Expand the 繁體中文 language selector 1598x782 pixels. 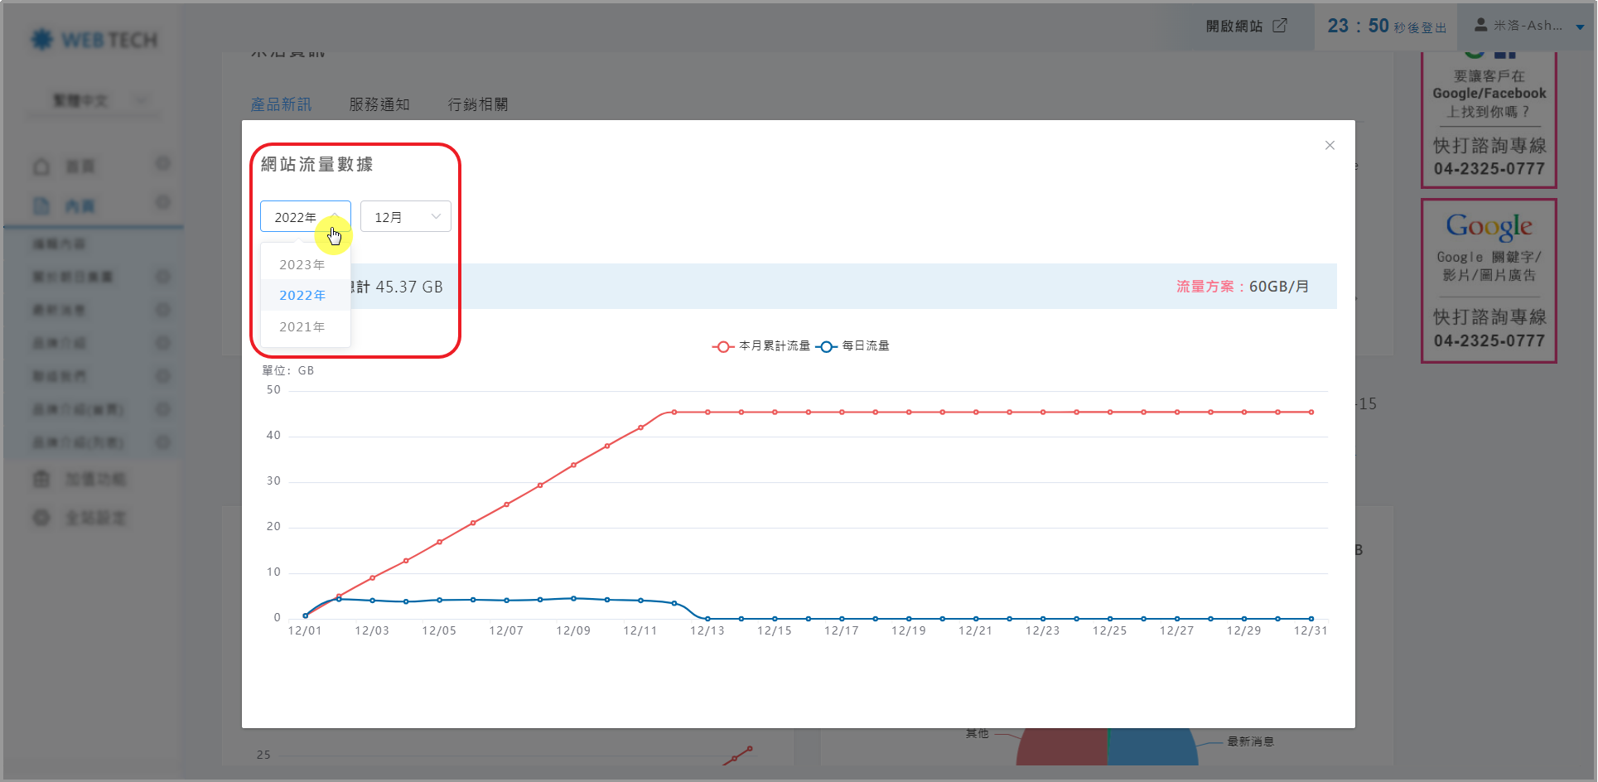point(99,101)
